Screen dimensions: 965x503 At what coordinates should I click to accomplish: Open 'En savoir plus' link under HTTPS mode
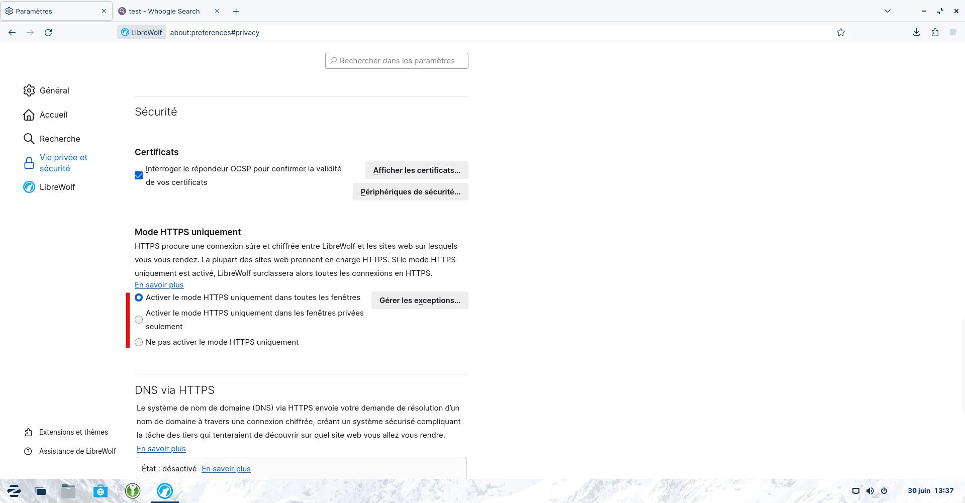pos(159,285)
